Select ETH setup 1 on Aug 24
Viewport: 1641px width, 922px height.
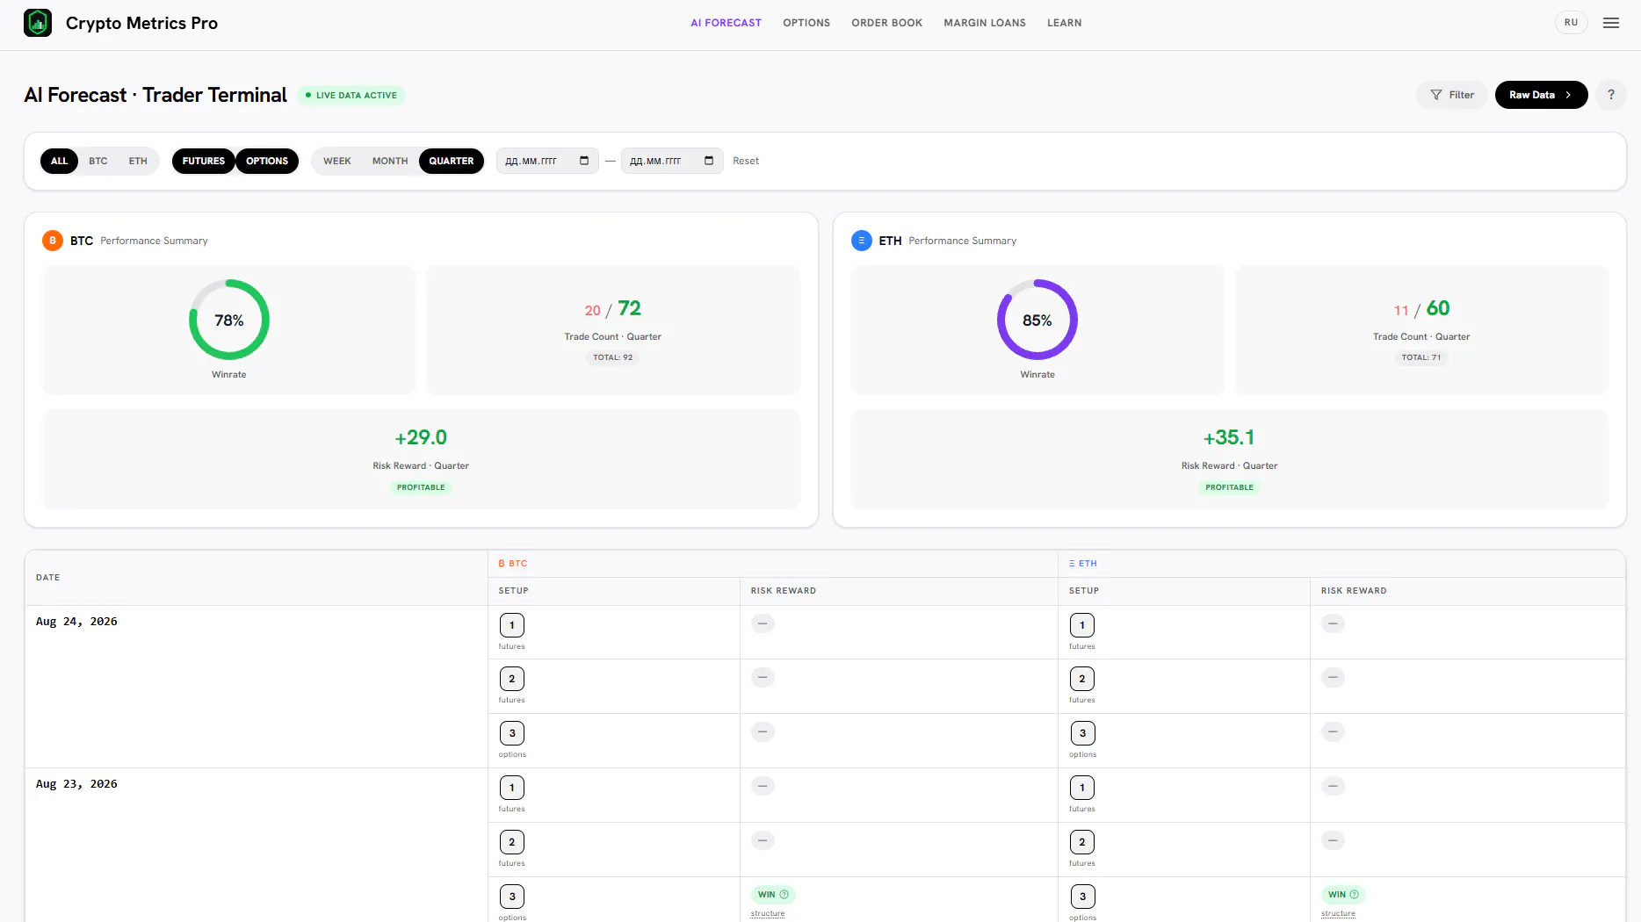click(1082, 625)
